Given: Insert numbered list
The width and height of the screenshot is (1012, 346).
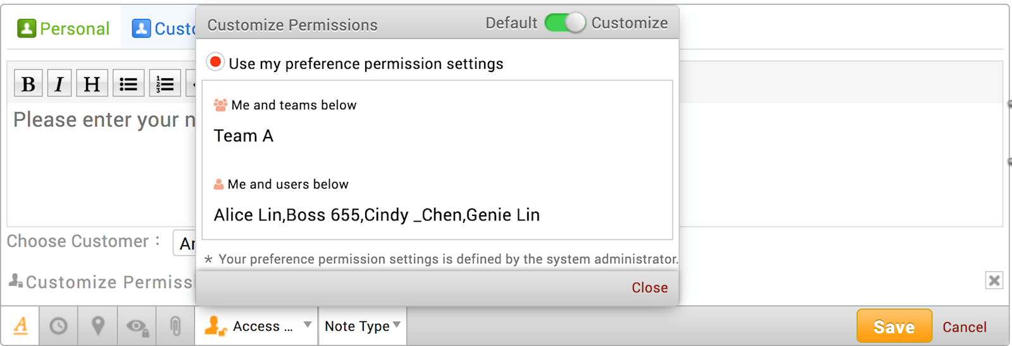Looking at the screenshot, I should 165,83.
